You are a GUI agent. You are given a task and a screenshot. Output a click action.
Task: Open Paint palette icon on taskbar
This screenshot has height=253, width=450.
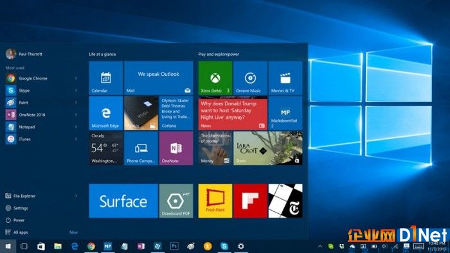(x=191, y=246)
